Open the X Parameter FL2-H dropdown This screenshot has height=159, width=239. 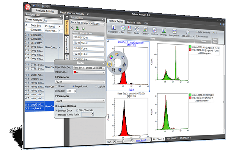(80, 82)
